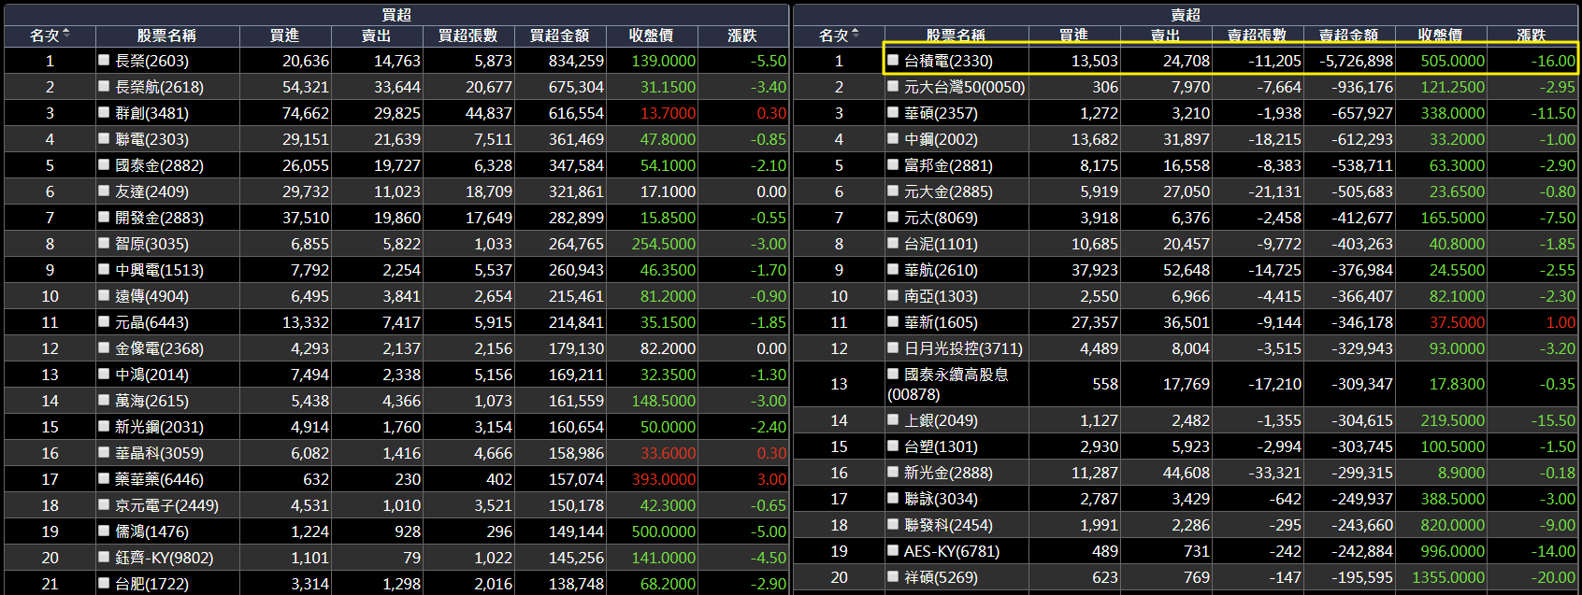Select the 元大台灣50(0050) checkbox
1582x595 pixels.
(893, 86)
